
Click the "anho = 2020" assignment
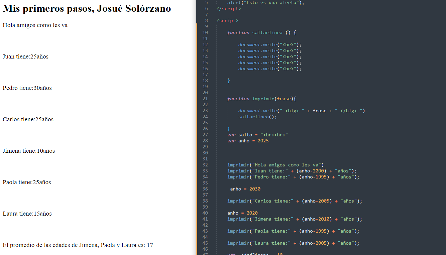coord(243,213)
